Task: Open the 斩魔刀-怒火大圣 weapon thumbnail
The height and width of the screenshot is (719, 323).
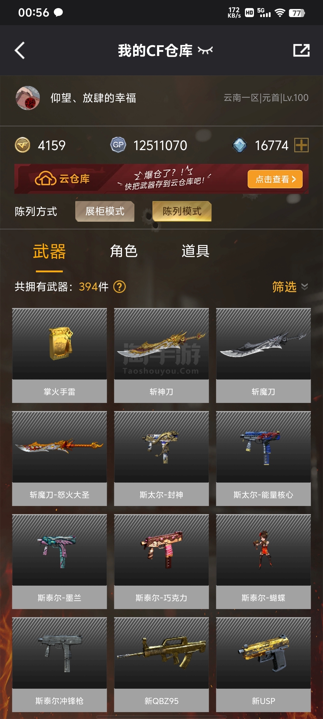Action: point(60,447)
